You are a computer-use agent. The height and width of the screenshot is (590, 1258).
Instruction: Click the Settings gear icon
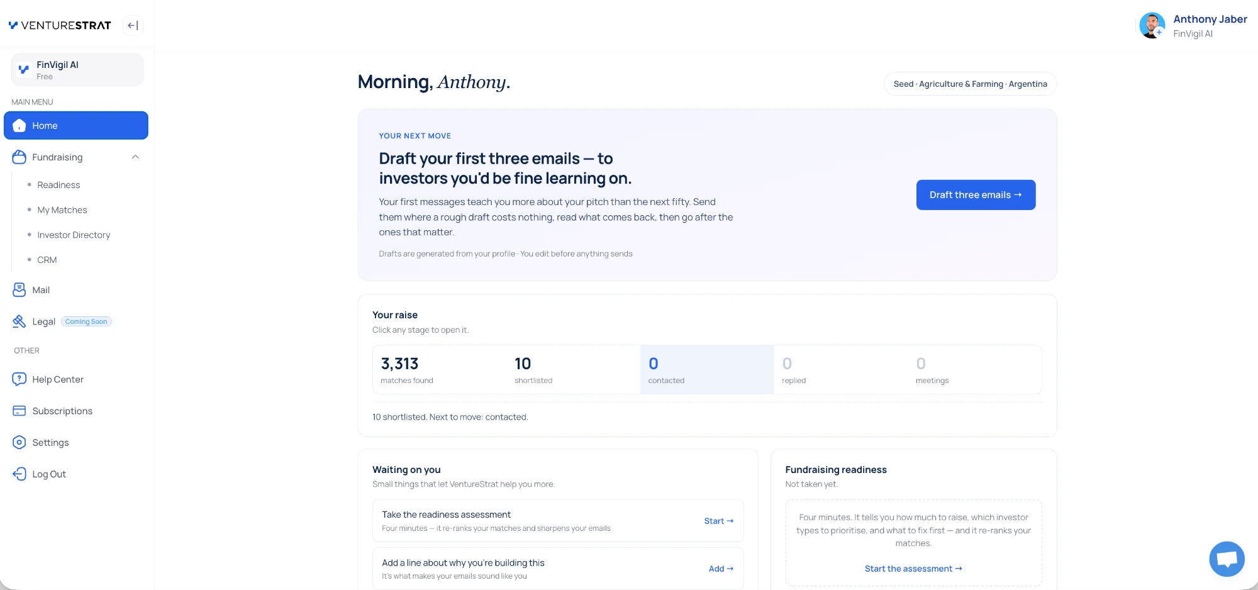pos(19,442)
